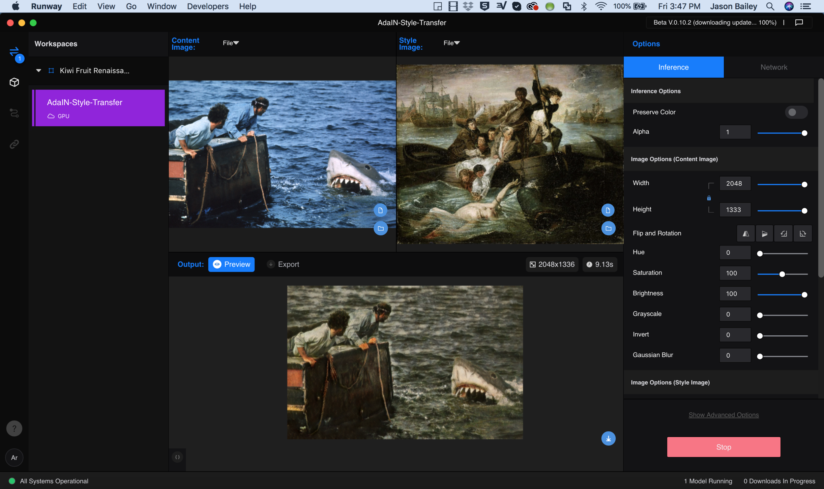Click the Hue slider handle
The image size is (824, 489).
[x=760, y=254]
